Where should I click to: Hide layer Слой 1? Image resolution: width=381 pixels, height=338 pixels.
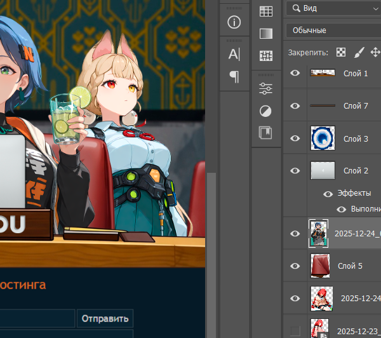pos(295,74)
